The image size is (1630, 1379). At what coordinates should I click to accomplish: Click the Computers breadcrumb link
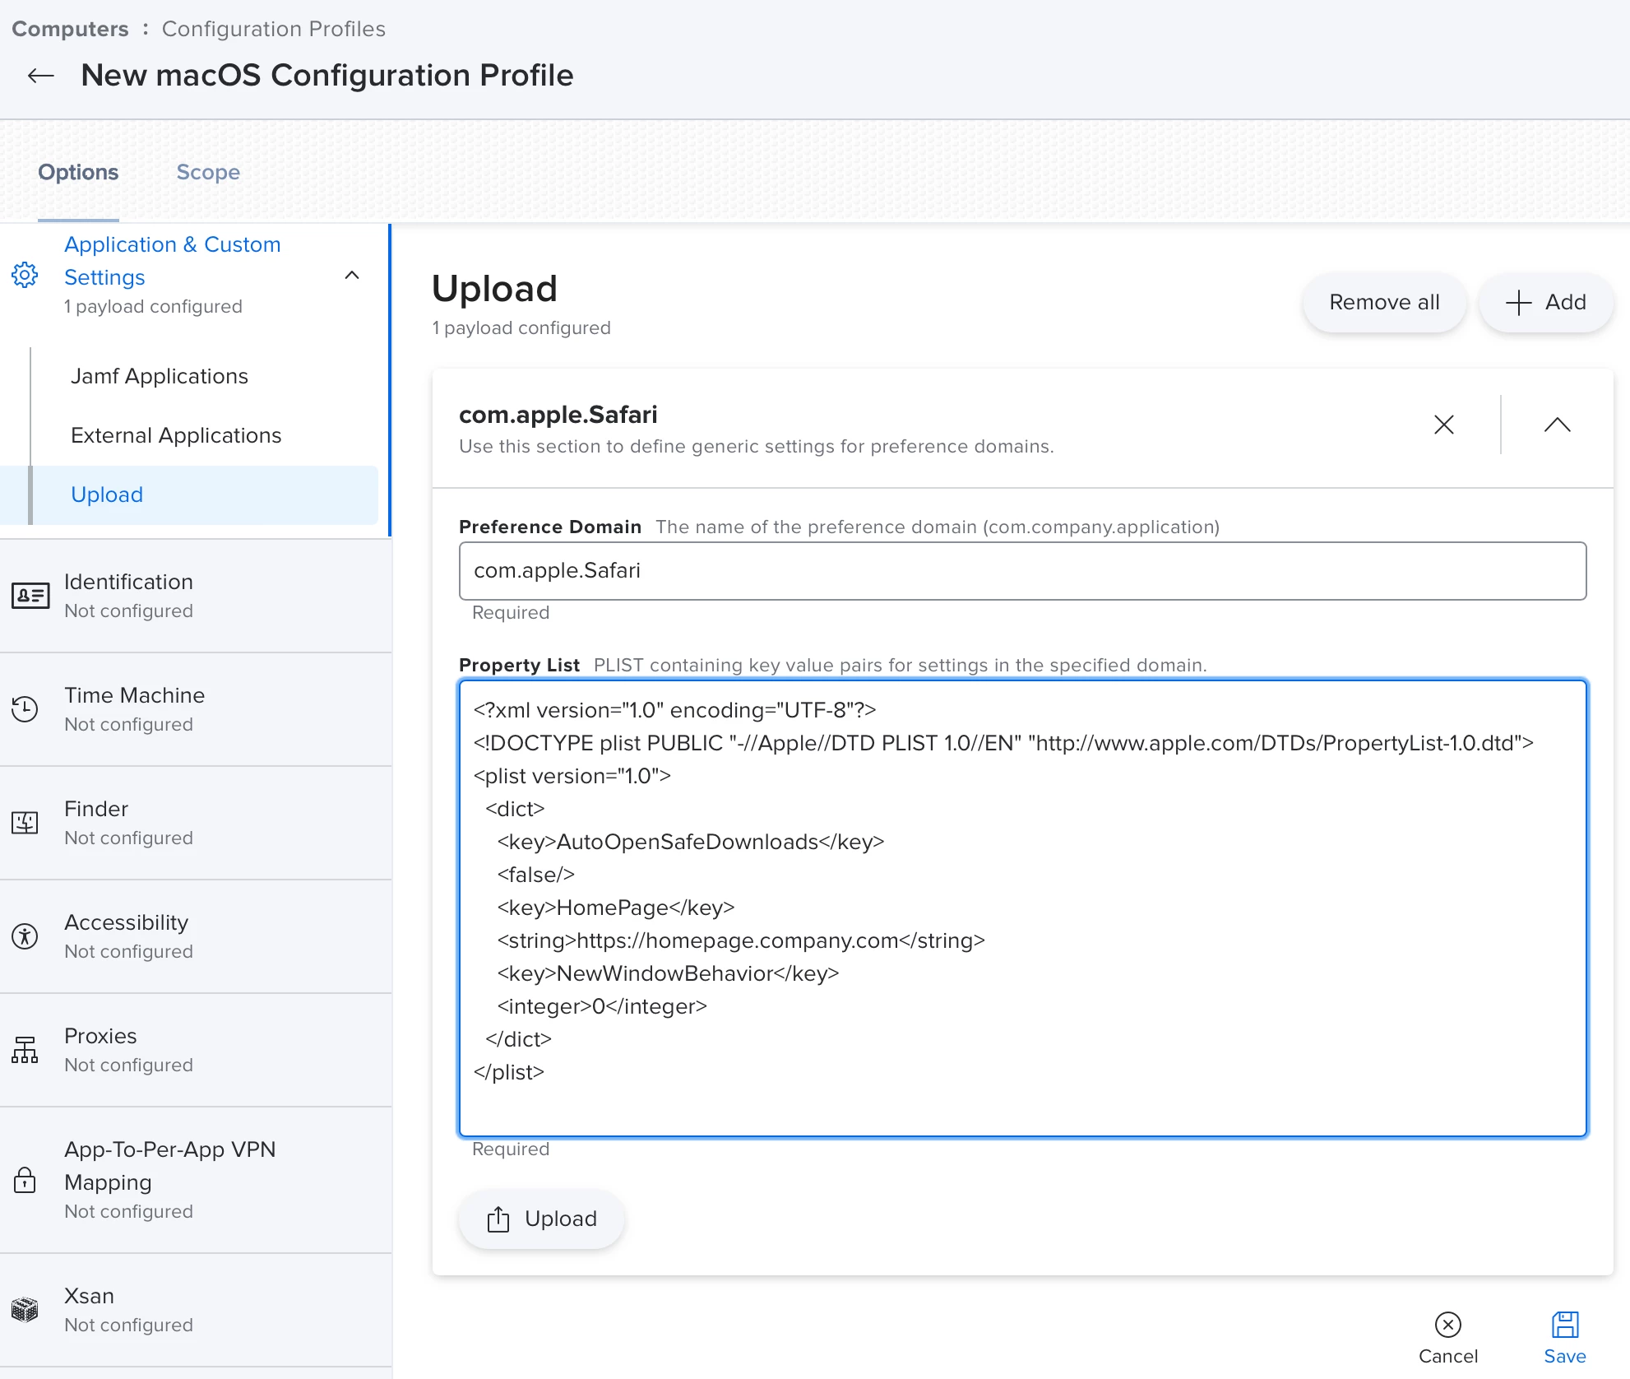coord(70,29)
